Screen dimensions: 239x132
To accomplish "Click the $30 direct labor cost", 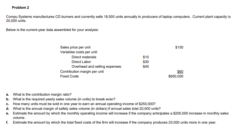I will pyautogui.click(x=146, y=62).
